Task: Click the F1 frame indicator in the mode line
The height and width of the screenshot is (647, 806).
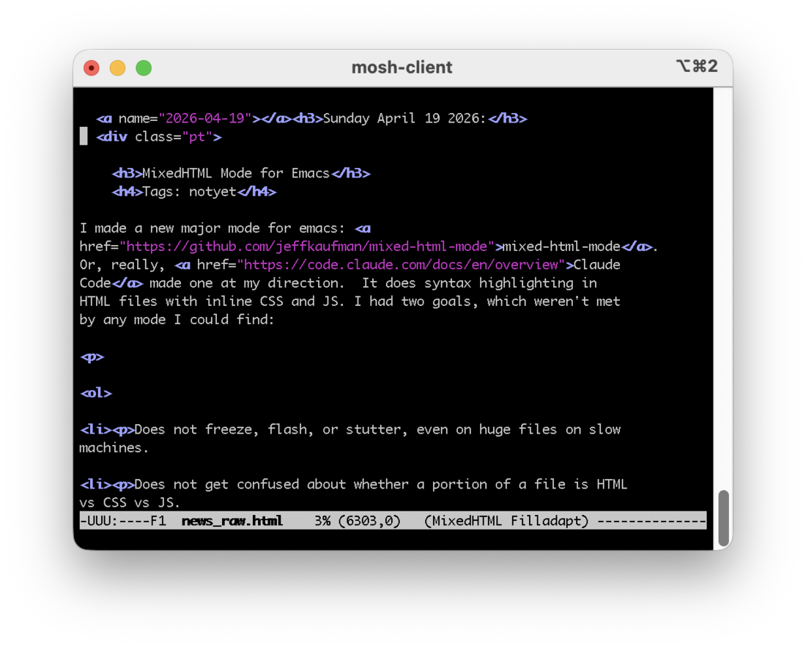Action: pos(158,520)
